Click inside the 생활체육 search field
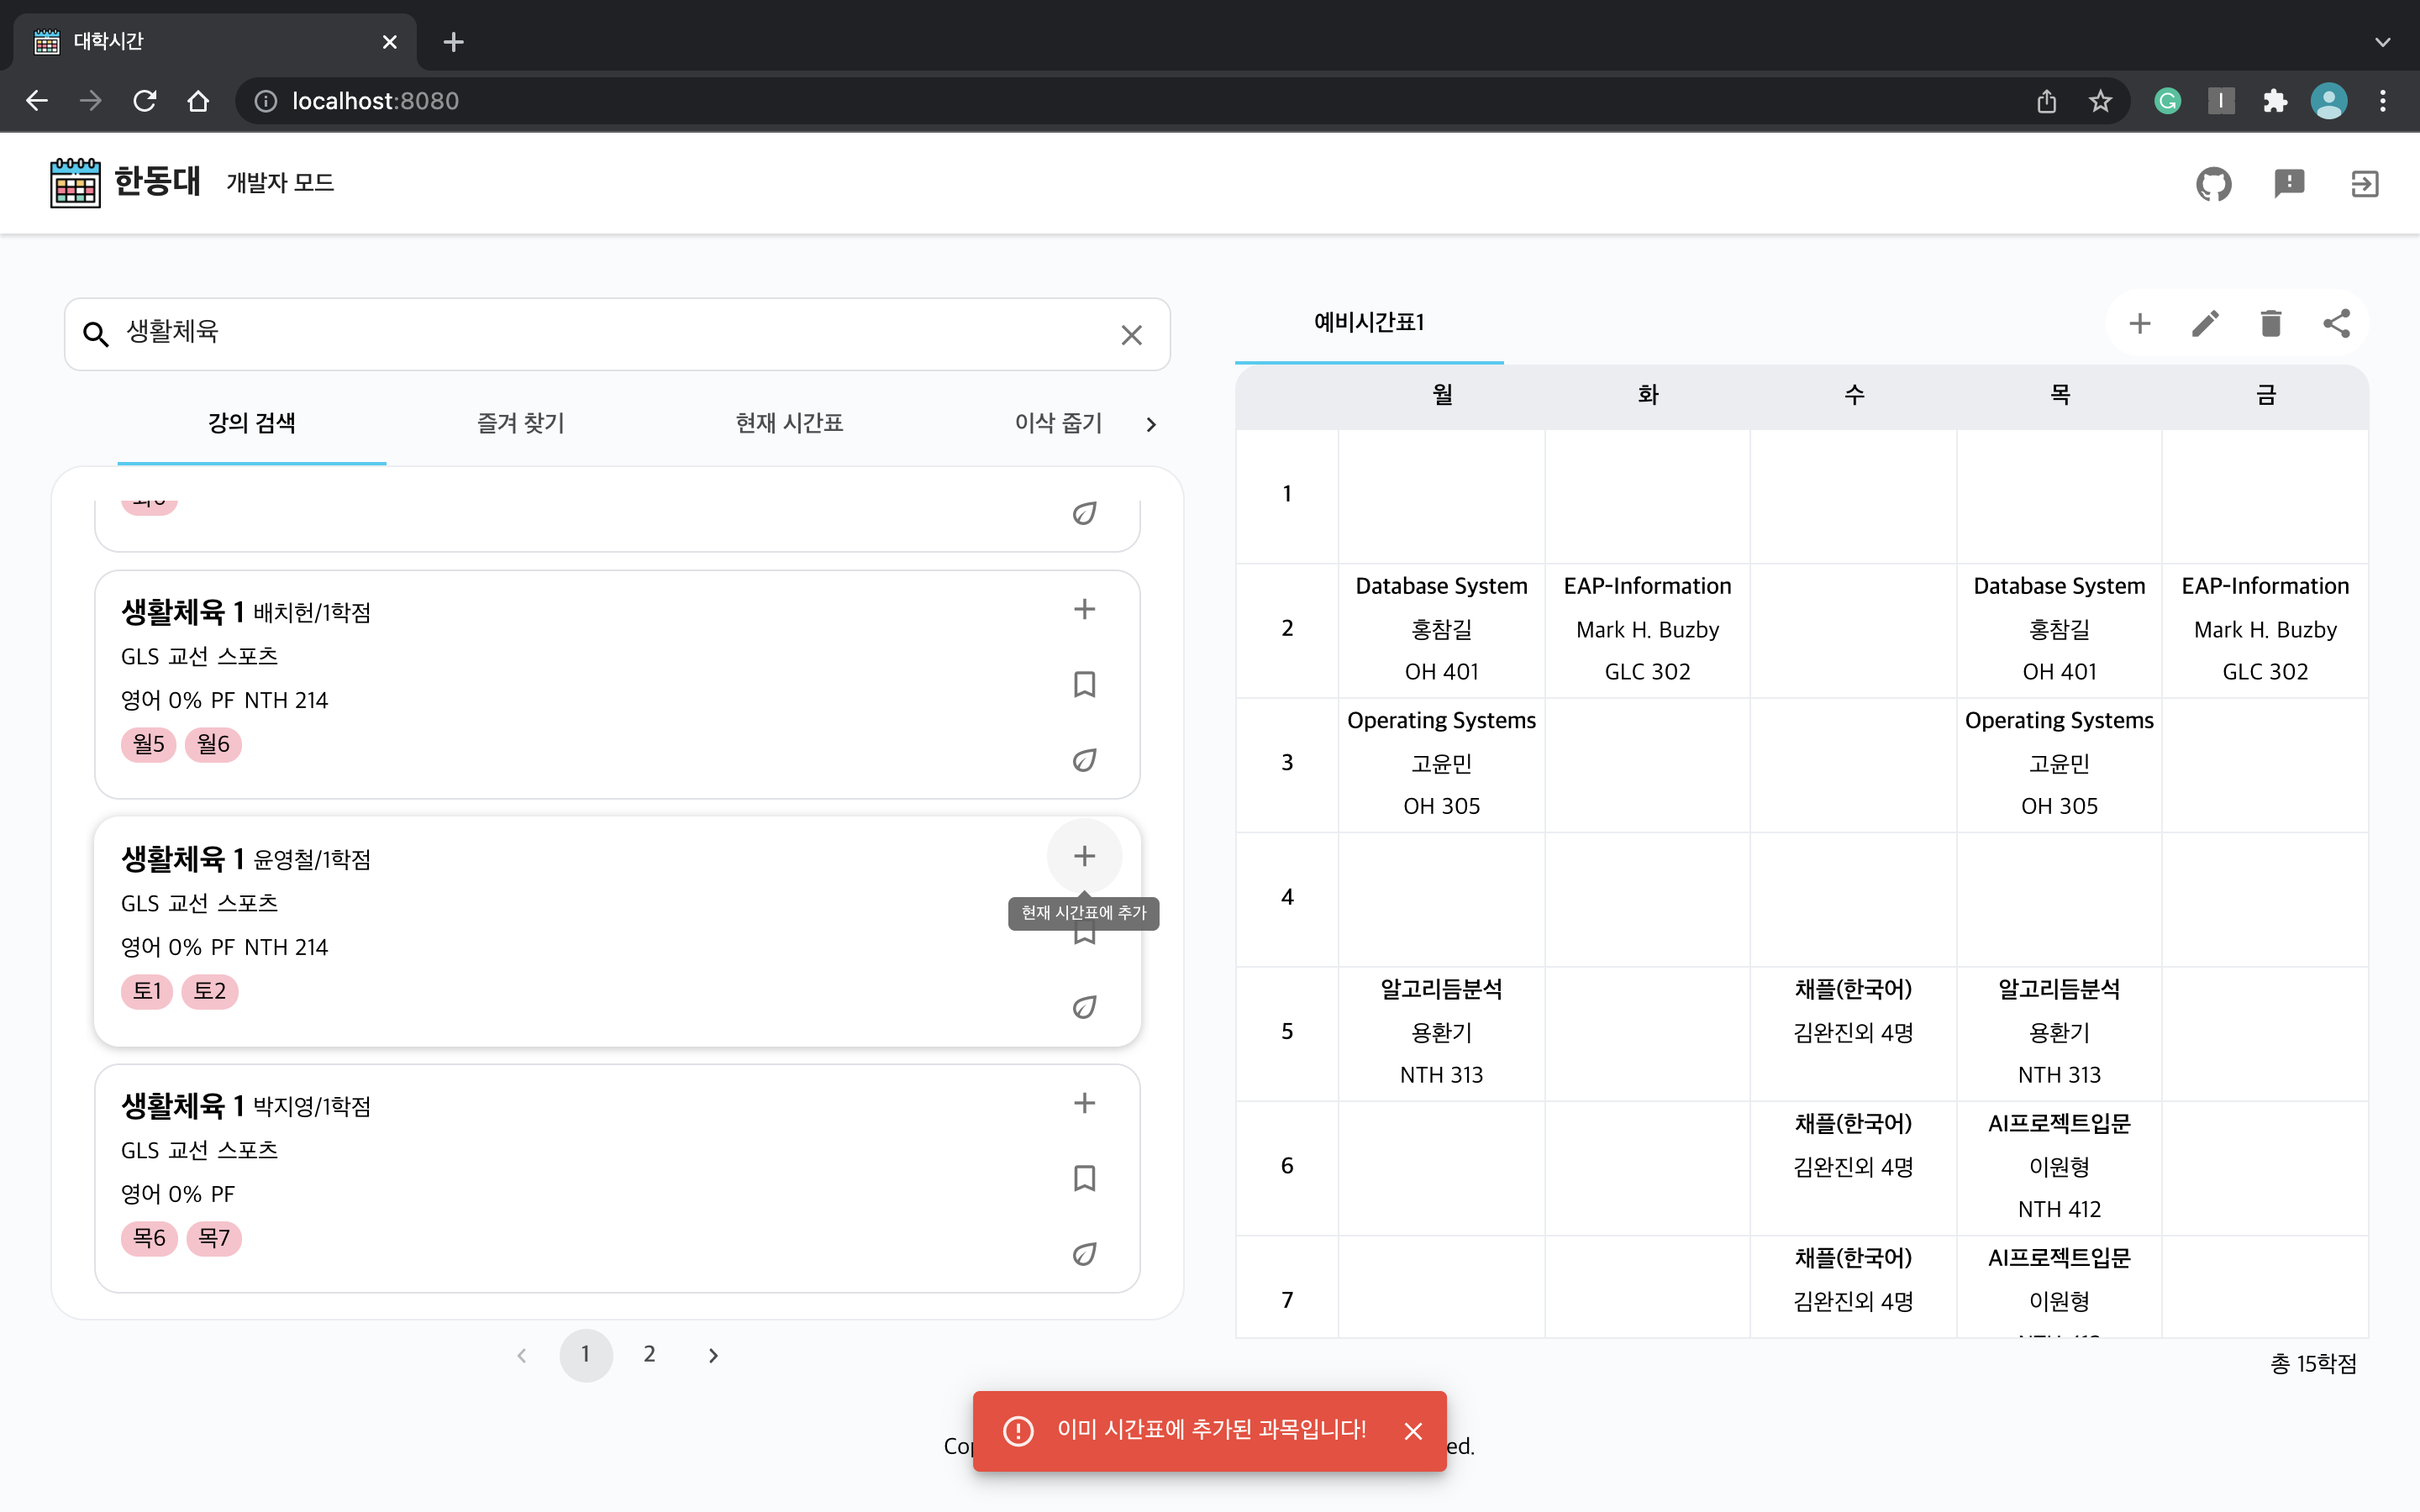This screenshot has width=2420, height=1512. point(400,334)
